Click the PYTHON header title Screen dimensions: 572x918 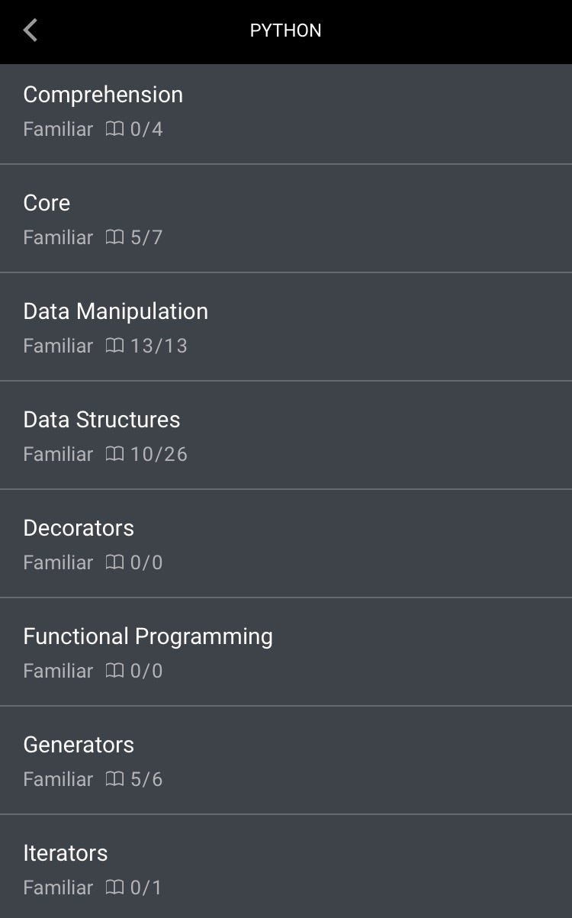pos(286,31)
